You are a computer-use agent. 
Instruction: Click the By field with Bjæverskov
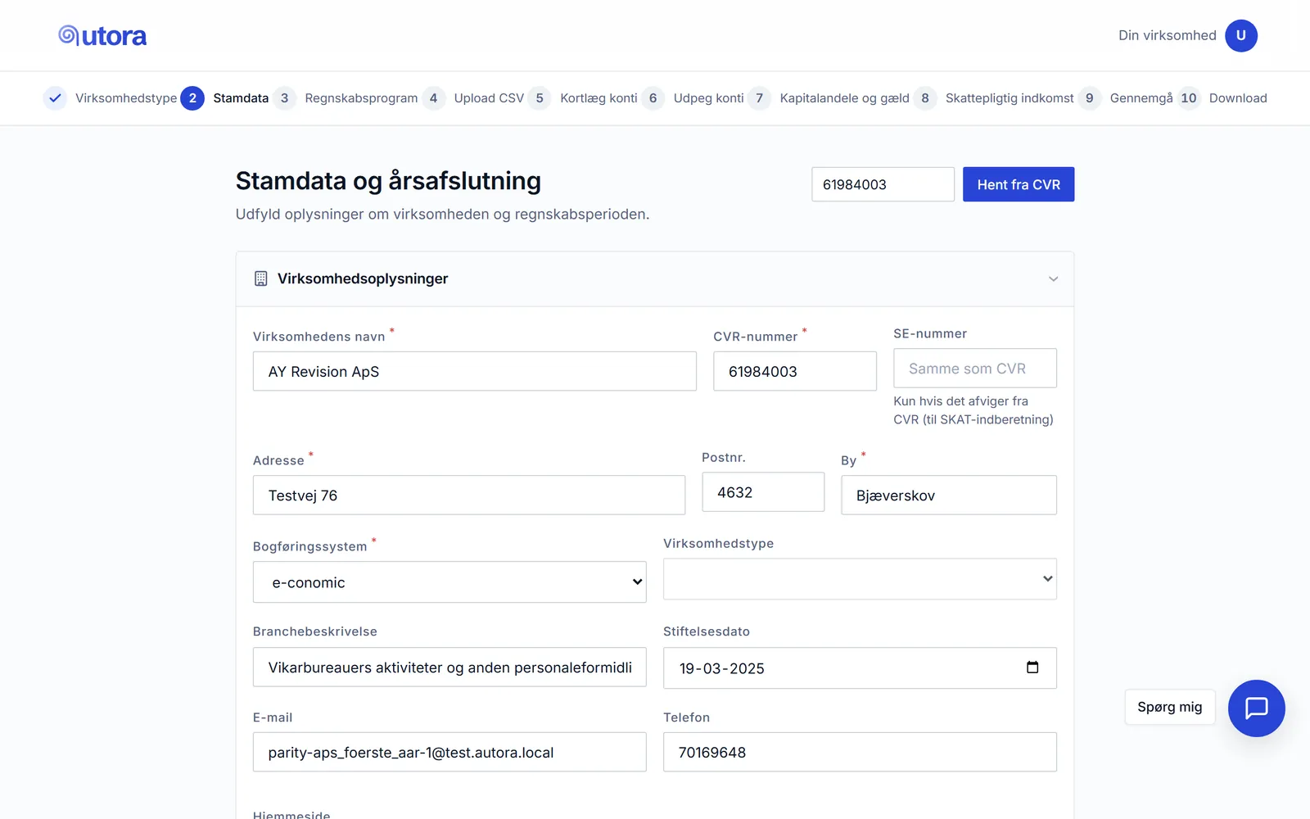tap(949, 495)
